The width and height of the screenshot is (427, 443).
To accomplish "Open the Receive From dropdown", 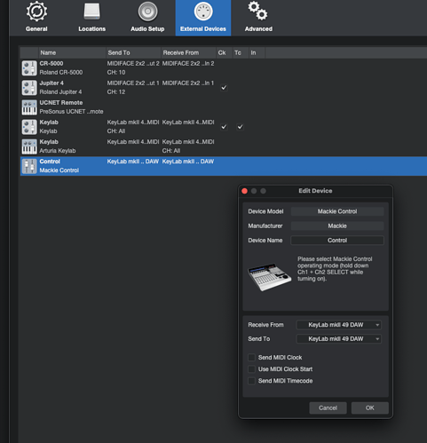I will tap(339, 325).
